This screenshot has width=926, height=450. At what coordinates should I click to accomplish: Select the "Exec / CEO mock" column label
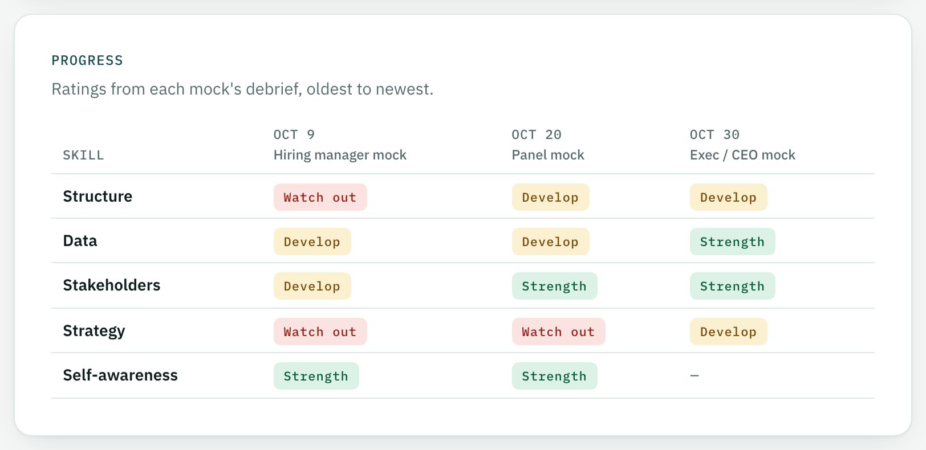point(742,155)
